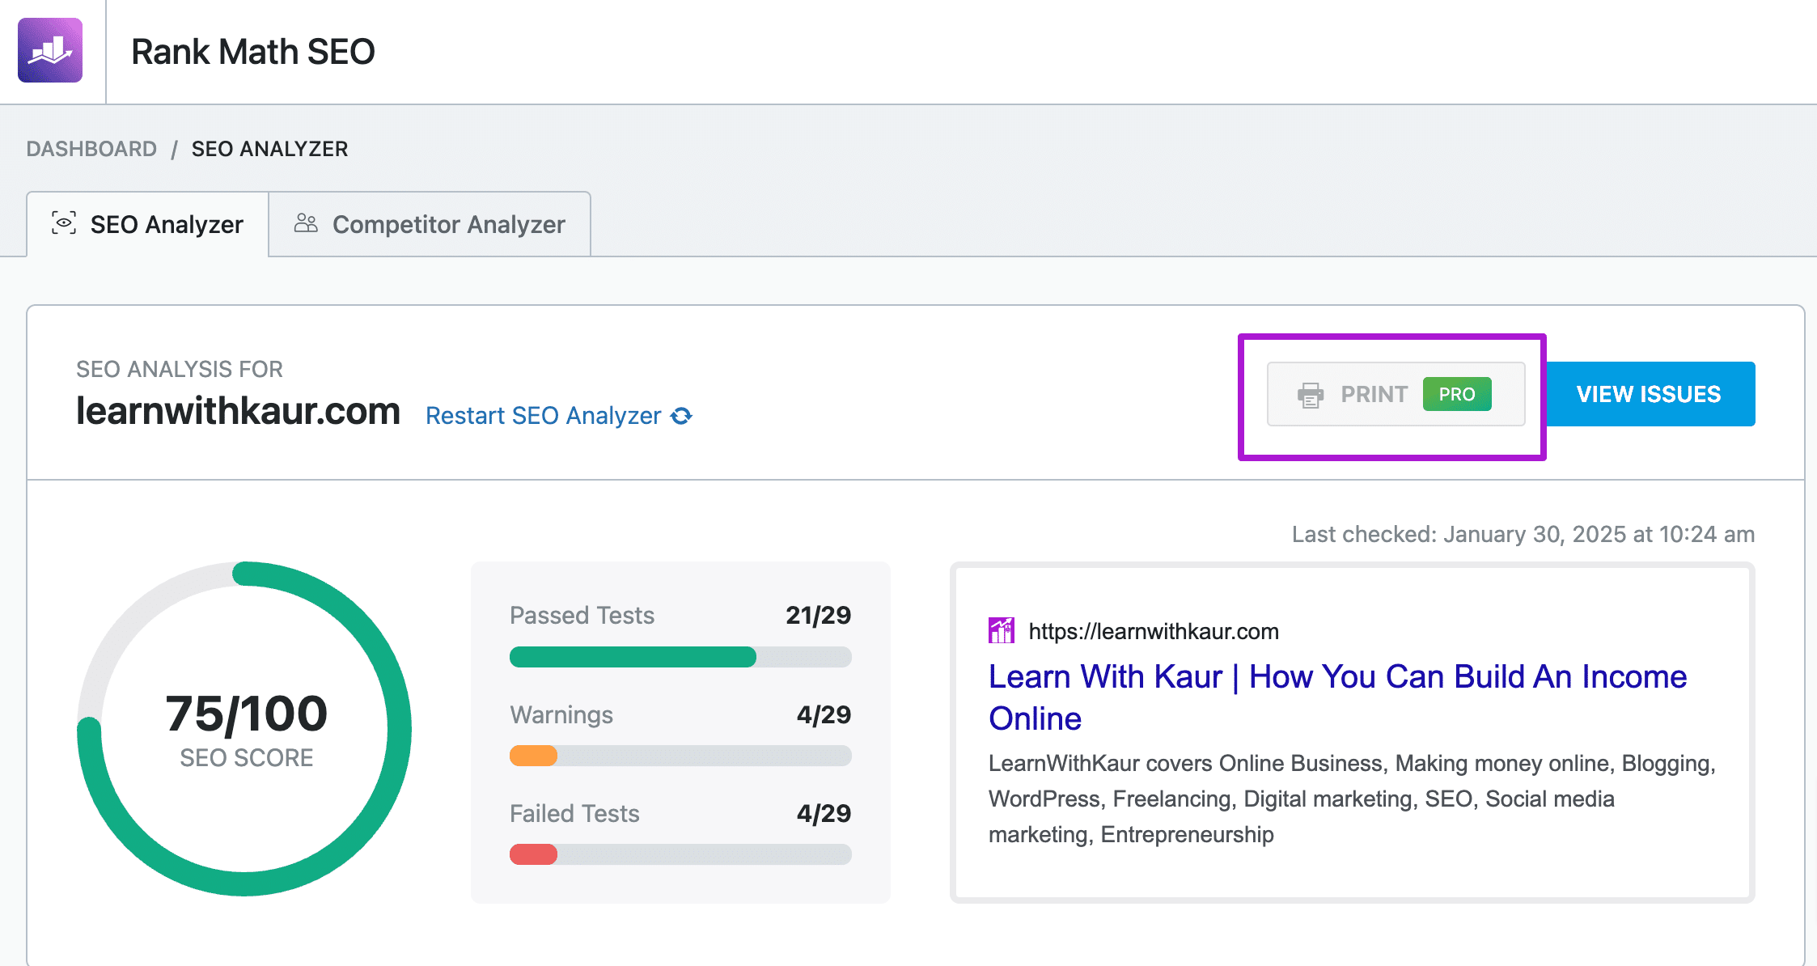Screen dimensions: 1817x966
Task: Click the green Passed Tests progress bar
Action: (633, 657)
